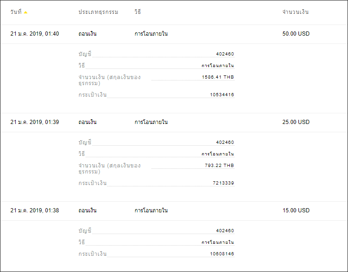Select wallet number 7213339
Image resolution: width=348 pixels, height=272 pixels.
223,183
